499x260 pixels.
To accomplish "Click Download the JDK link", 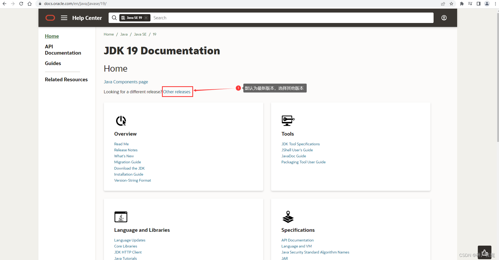I will 130,168.
